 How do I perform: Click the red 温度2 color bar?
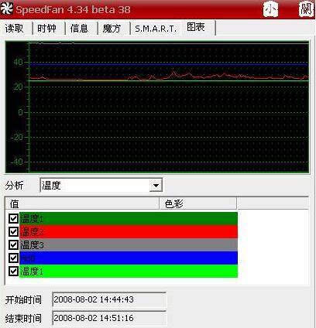(129, 232)
